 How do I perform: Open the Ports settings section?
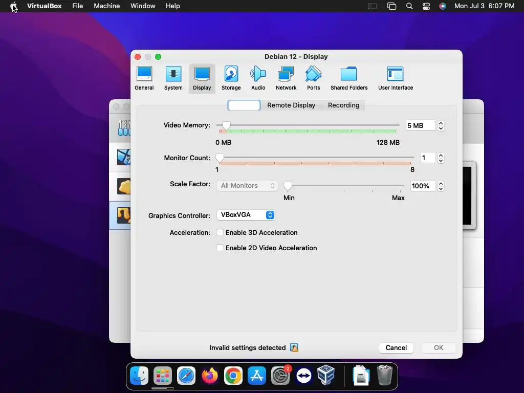[x=314, y=78]
